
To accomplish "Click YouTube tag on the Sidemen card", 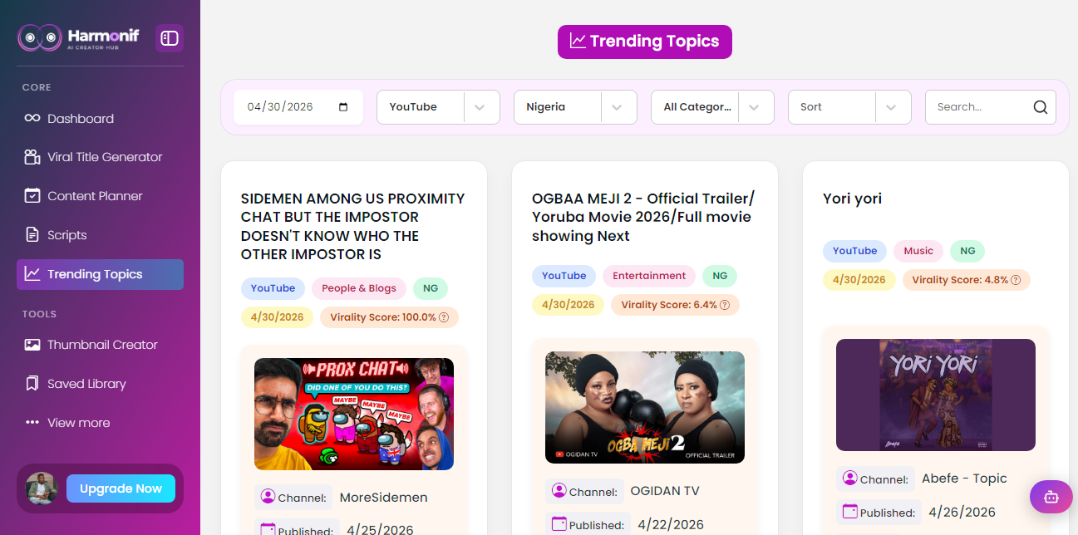I will pyautogui.click(x=273, y=288).
